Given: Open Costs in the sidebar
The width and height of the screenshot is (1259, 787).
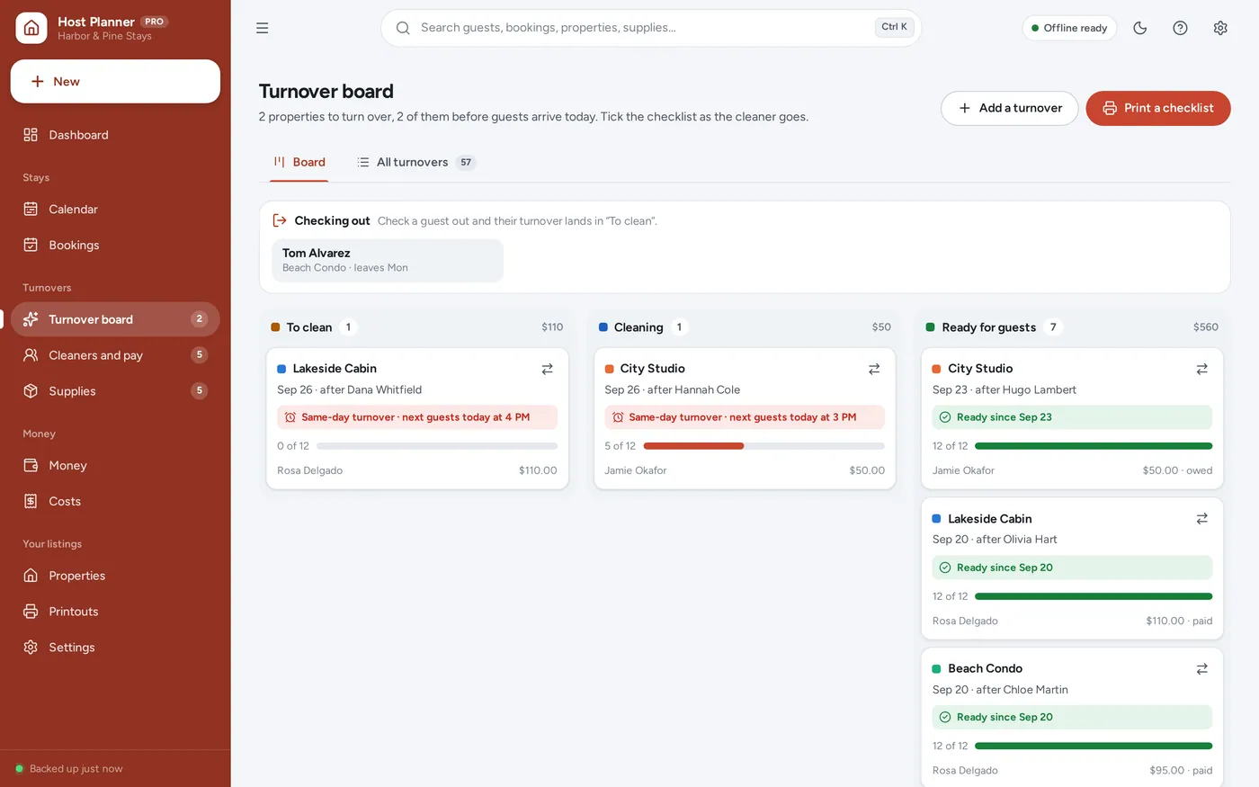Looking at the screenshot, I should click(115, 502).
